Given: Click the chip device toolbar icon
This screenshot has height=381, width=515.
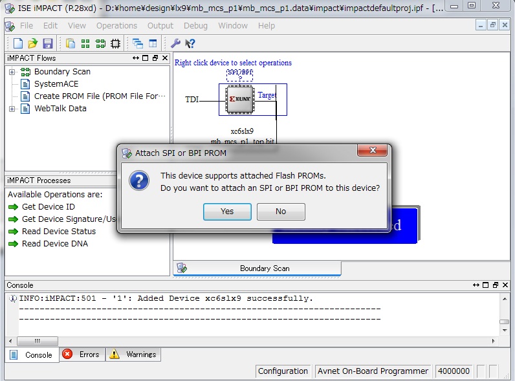Looking at the screenshot, I should [x=116, y=43].
